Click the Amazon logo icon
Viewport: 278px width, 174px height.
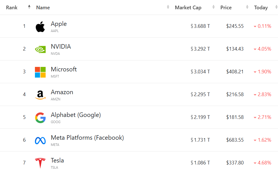pyautogui.click(x=40, y=95)
